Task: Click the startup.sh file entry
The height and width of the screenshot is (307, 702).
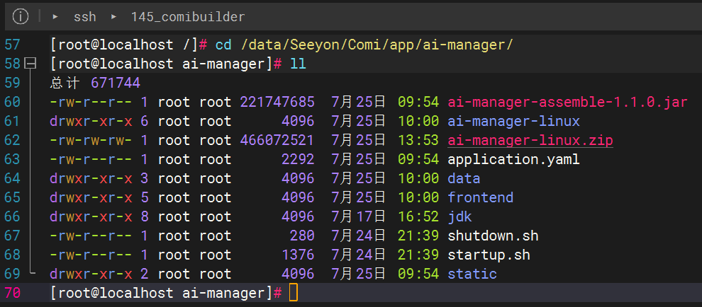Action: coord(489,255)
